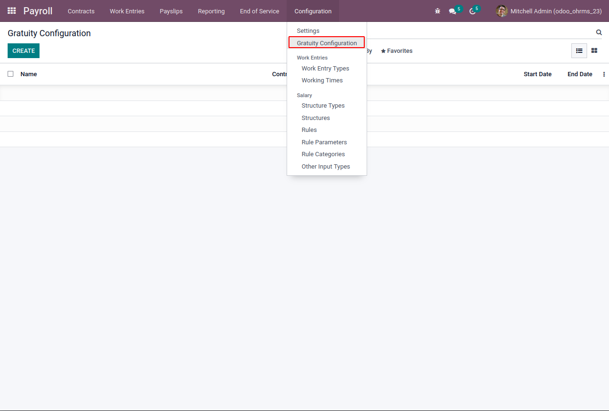The image size is (609, 411).
Task: Click Mitchell Admin user avatar
Action: [502, 11]
